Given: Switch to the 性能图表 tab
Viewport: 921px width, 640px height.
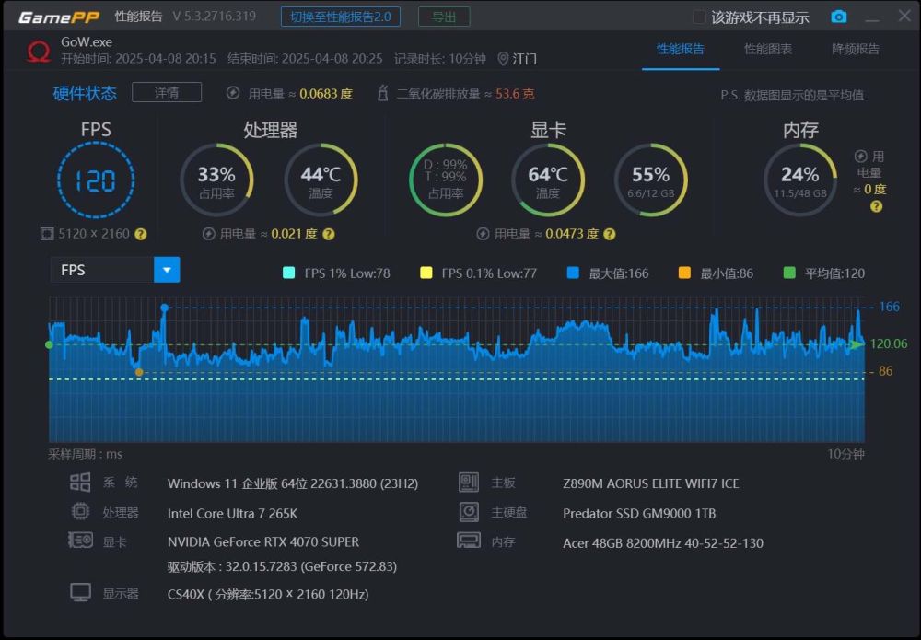Looking at the screenshot, I should [x=768, y=49].
